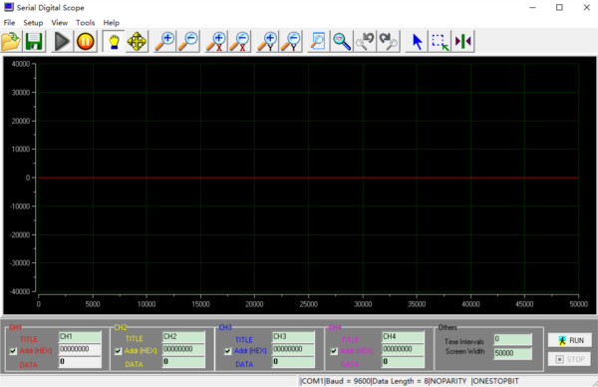Click the ONESTOPBIT status text
The image size is (598, 387).
click(x=495, y=381)
